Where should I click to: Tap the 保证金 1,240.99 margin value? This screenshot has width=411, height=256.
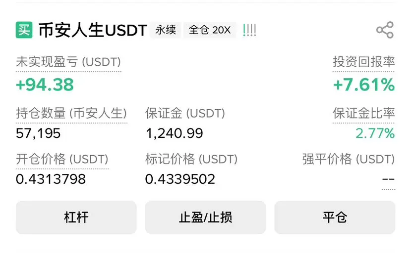175,133
